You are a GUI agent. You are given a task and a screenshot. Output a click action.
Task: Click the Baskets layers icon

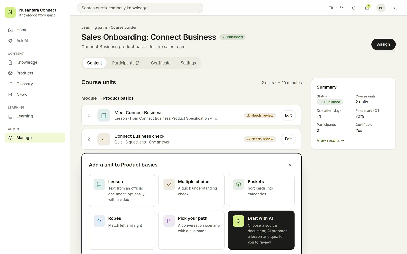[239, 184]
